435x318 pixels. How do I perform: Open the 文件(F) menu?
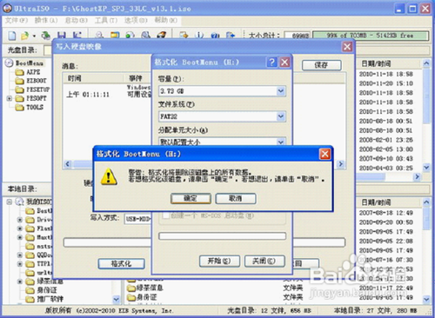17,20
